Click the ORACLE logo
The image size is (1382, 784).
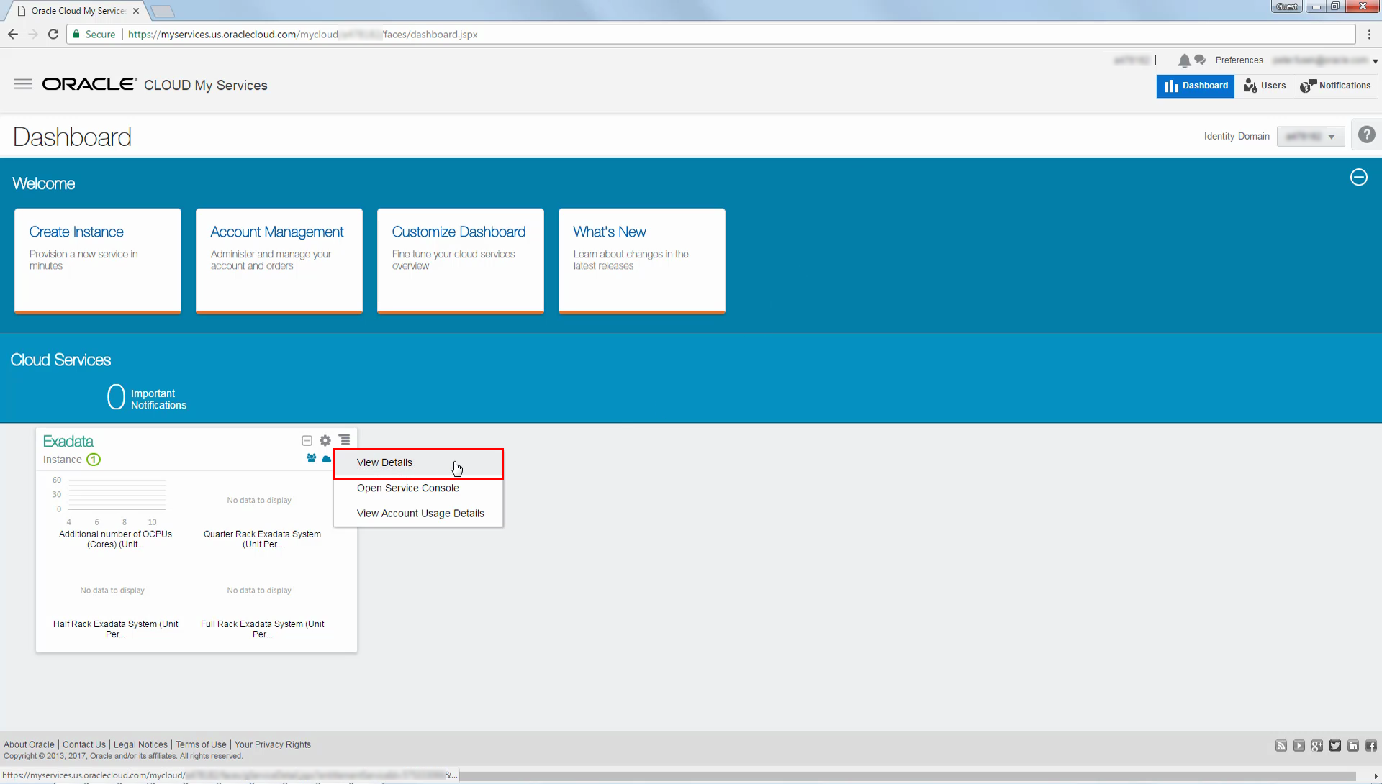tap(89, 84)
